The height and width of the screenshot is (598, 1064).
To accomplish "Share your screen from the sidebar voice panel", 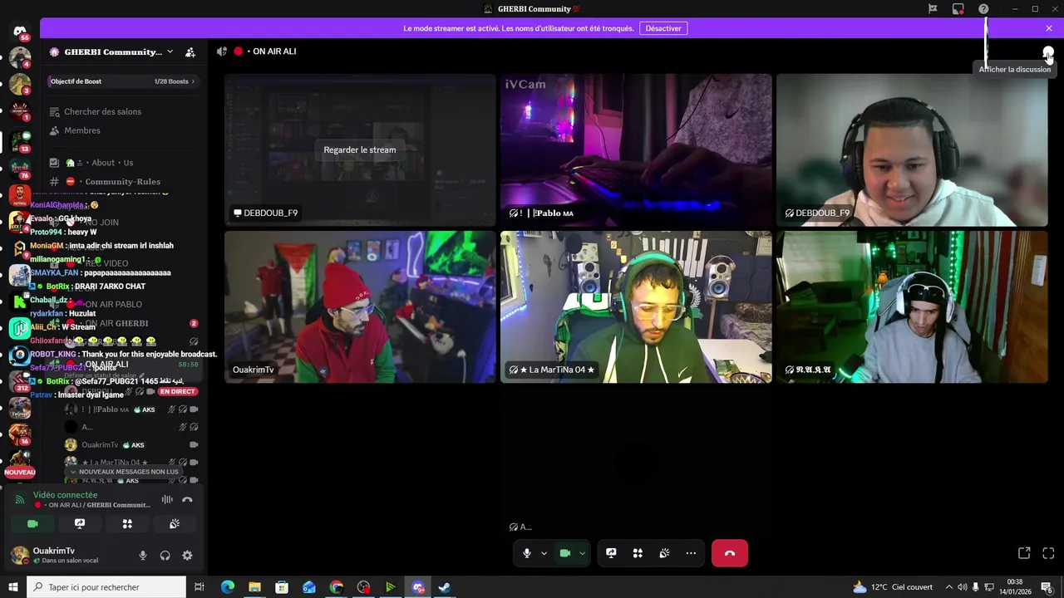I will tap(80, 524).
